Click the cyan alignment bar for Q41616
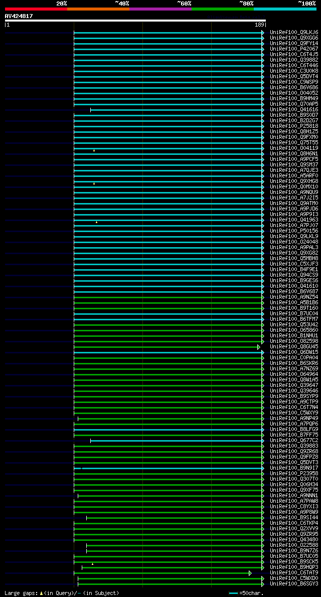This screenshot has width=321, height=597. 177,110
